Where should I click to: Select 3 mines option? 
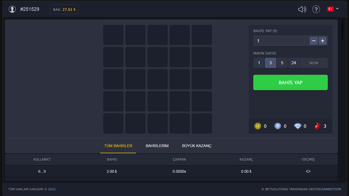270,63
